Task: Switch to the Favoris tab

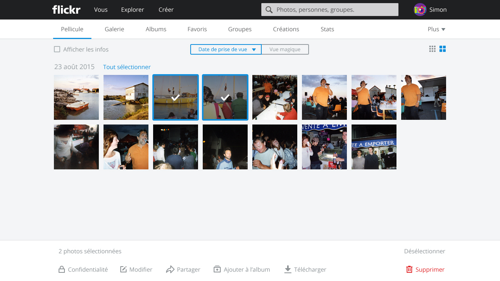Action: pyautogui.click(x=197, y=29)
